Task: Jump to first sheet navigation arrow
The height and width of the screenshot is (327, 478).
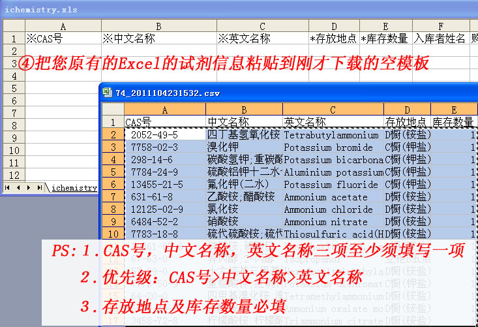Action: (x=8, y=188)
